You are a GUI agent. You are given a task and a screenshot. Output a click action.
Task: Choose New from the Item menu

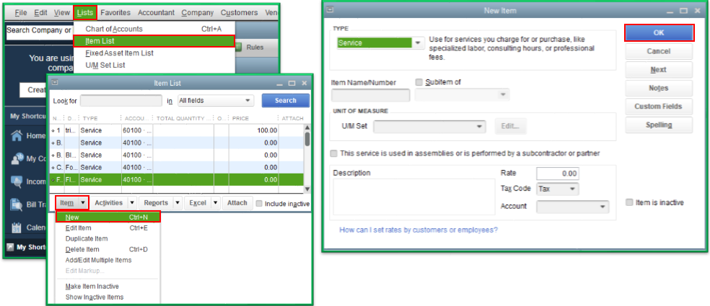[x=108, y=217]
